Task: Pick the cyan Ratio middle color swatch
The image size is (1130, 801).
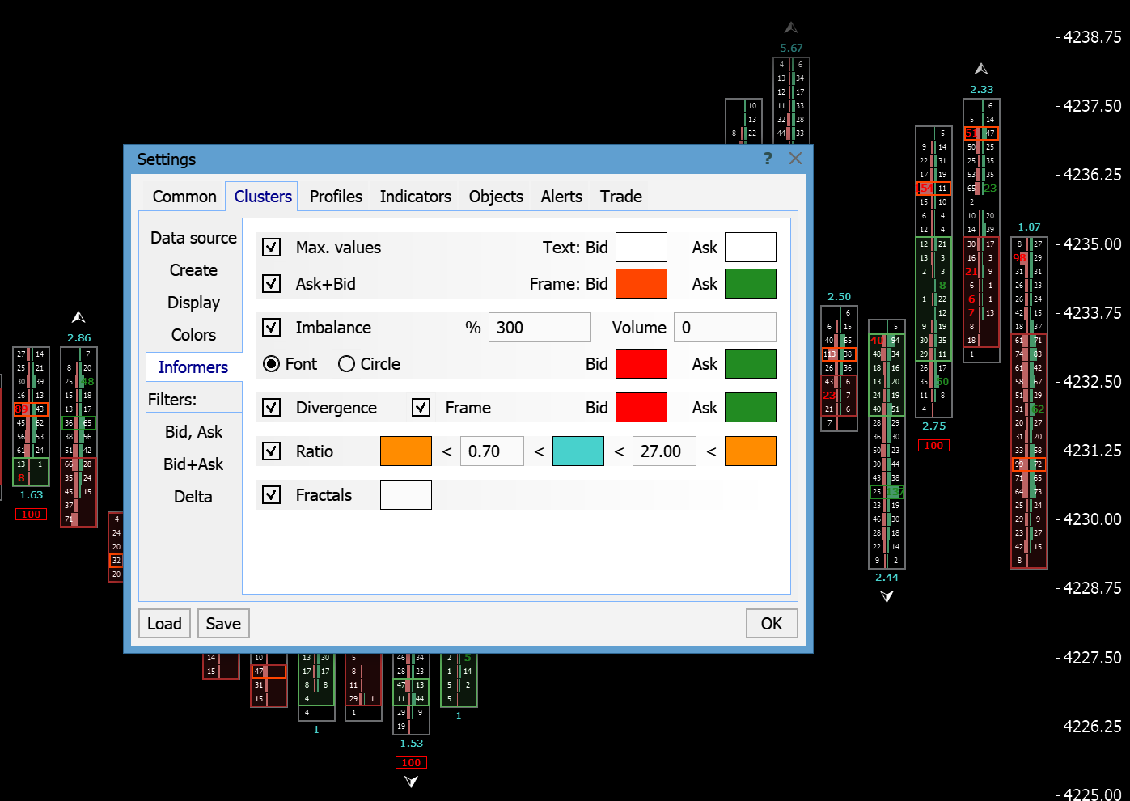Action: (x=578, y=451)
